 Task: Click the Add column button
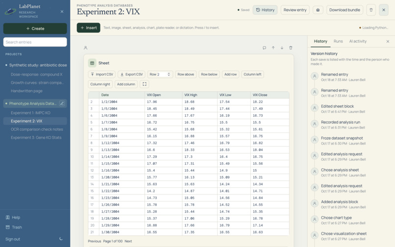point(126,84)
